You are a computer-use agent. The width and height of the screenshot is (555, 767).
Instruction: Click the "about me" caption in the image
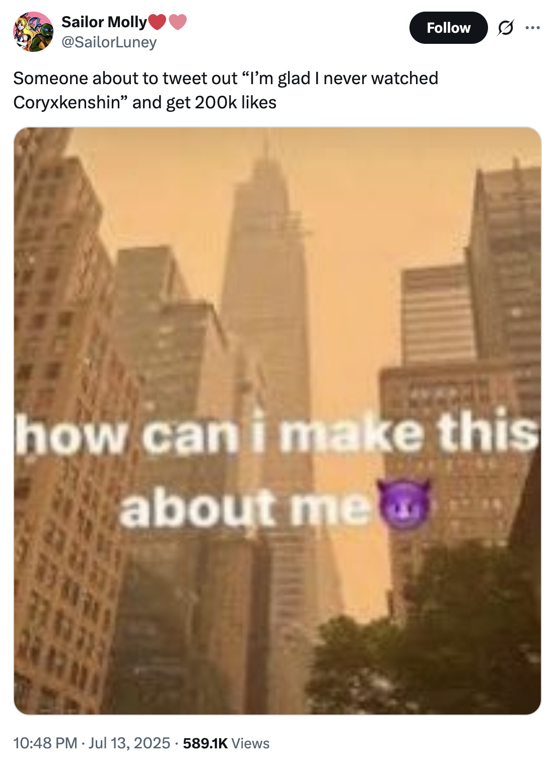coord(247,506)
